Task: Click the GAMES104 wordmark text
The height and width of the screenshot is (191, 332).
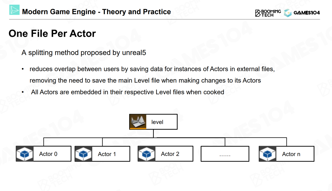Action: pos(307,13)
